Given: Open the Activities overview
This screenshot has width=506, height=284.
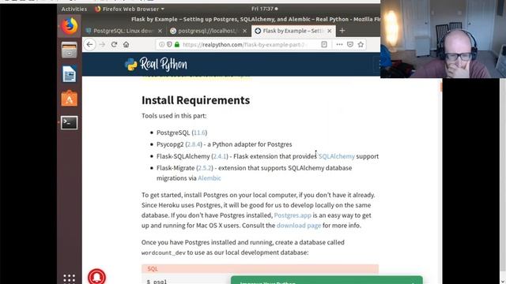Looking at the screenshot, I should [74, 9].
